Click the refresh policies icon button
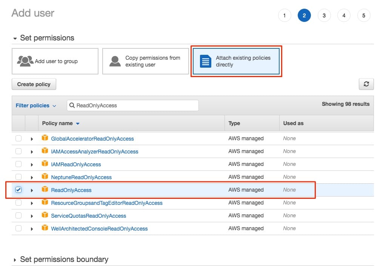The image size is (383, 271). click(366, 84)
